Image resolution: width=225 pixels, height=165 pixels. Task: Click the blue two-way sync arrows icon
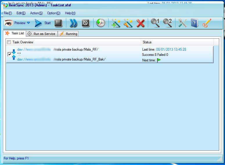coord(14,54)
